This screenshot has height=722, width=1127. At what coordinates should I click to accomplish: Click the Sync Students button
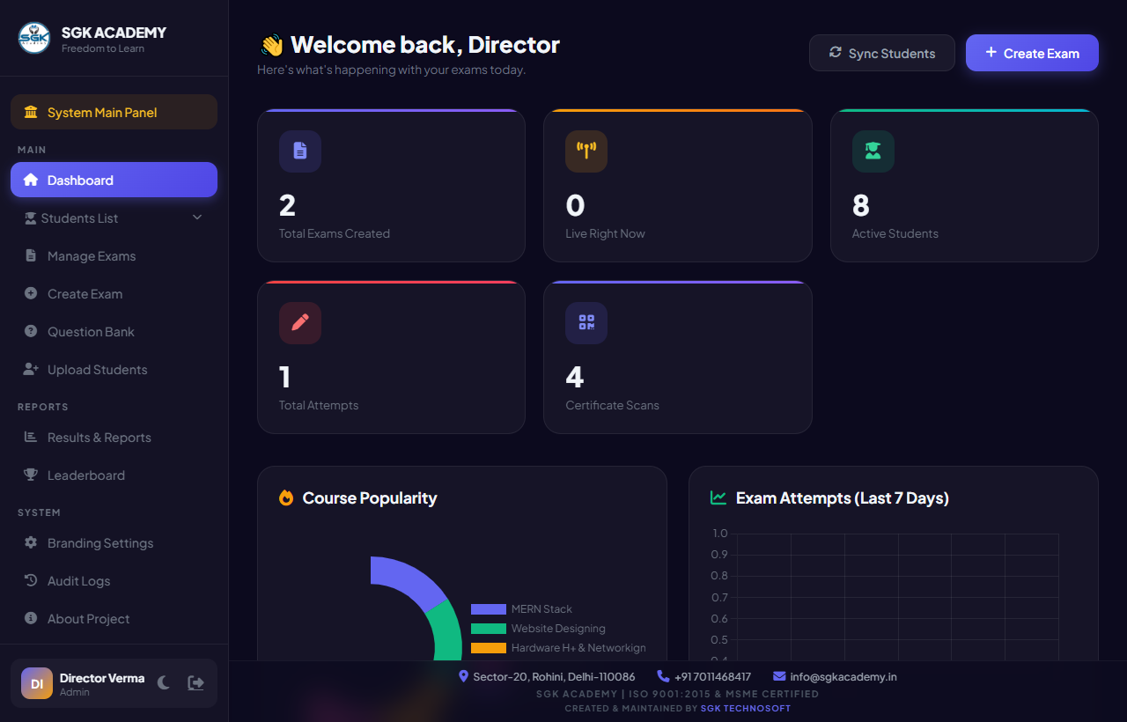tap(882, 53)
